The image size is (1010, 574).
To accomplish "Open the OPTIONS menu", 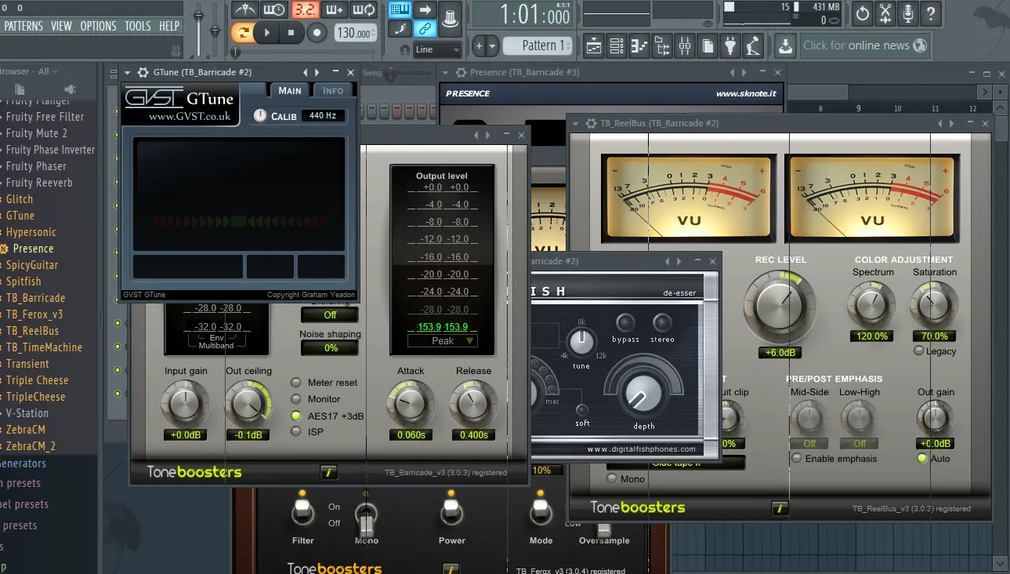I will pos(98,26).
